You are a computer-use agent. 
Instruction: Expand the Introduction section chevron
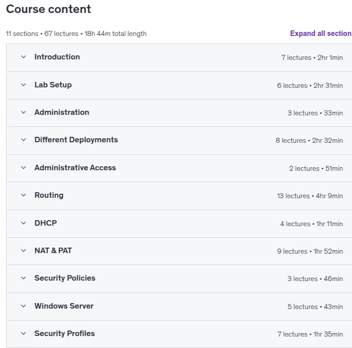(x=23, y=57)
